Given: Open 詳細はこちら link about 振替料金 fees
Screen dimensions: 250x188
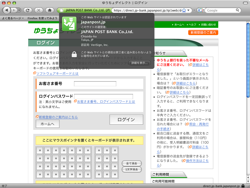Looking at the screenshot, I should (200, 147).
